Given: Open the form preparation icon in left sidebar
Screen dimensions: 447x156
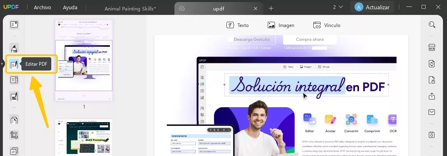Looking at the screenshot, I should (x=14, y=80).
